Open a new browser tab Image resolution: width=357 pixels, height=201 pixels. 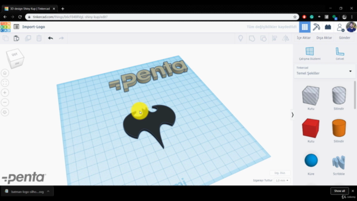click(62, 9)
